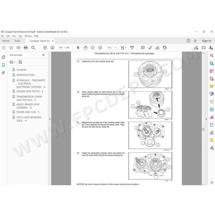Open HITCH AND WORKING TOOL - H bookmark
Image resolution: width=215 pixels, height=215 pixels.
[x=29, y=119]
